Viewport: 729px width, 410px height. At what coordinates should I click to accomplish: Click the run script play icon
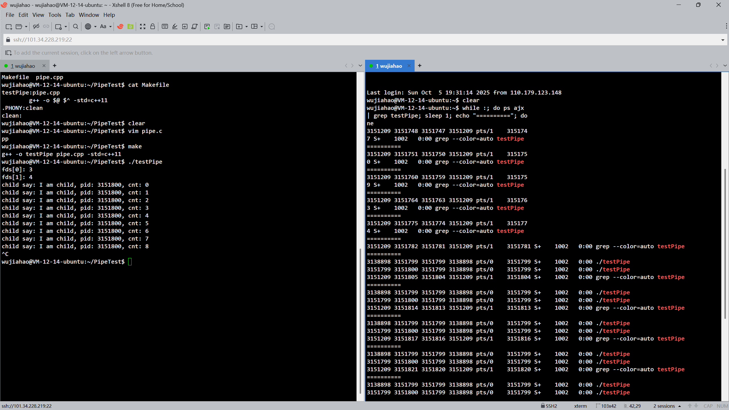click(x=207, y=26)
